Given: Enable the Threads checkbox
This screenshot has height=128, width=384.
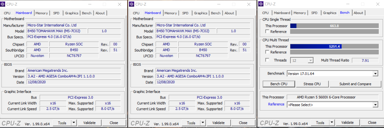Looking at the screenshot, I should [267, 60].
